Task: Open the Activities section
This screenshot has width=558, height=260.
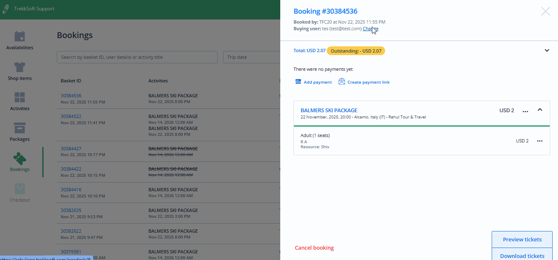Action: (19, 101)
